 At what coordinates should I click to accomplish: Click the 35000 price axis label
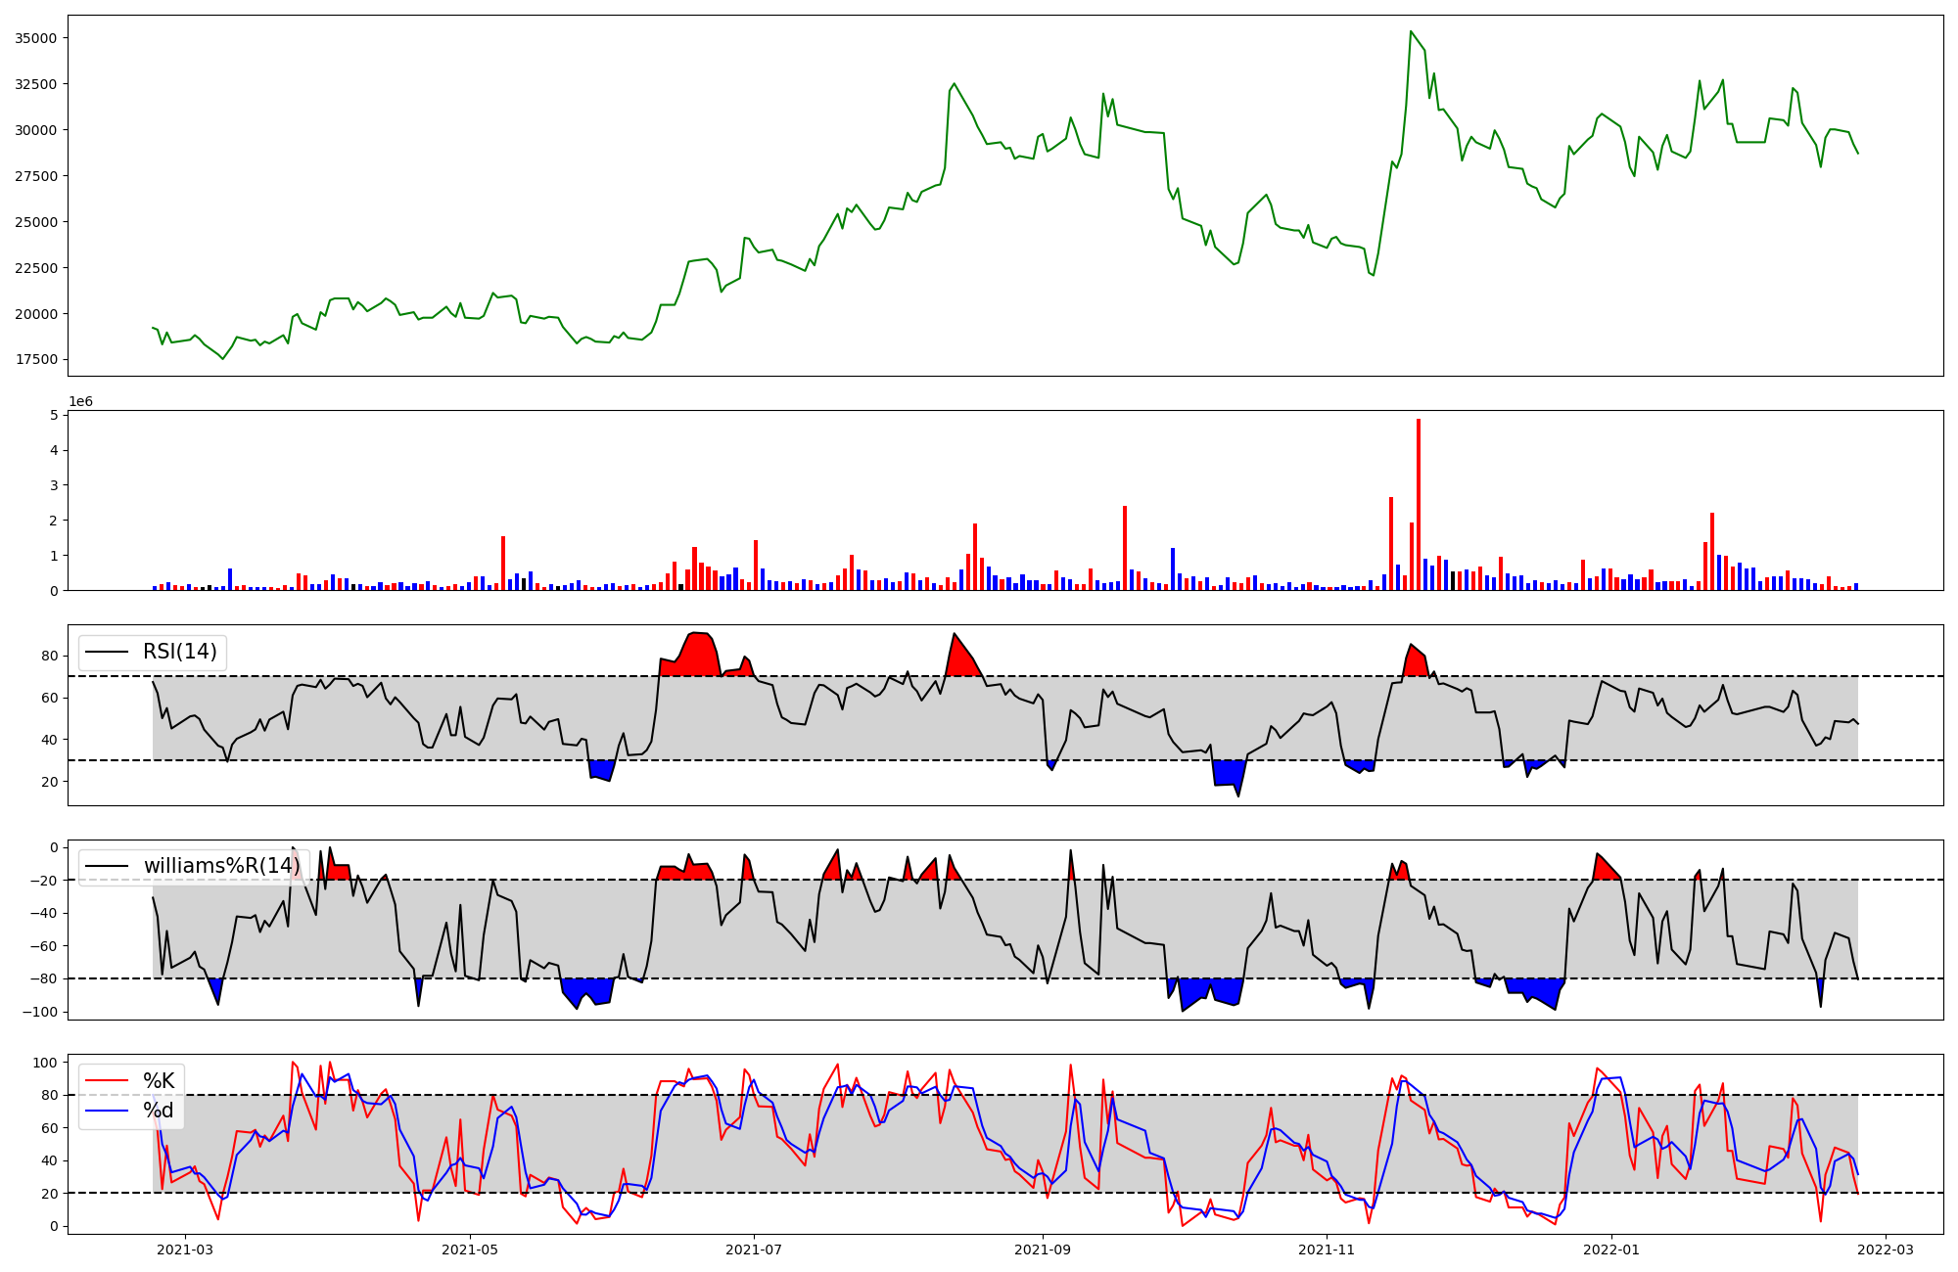36,38
